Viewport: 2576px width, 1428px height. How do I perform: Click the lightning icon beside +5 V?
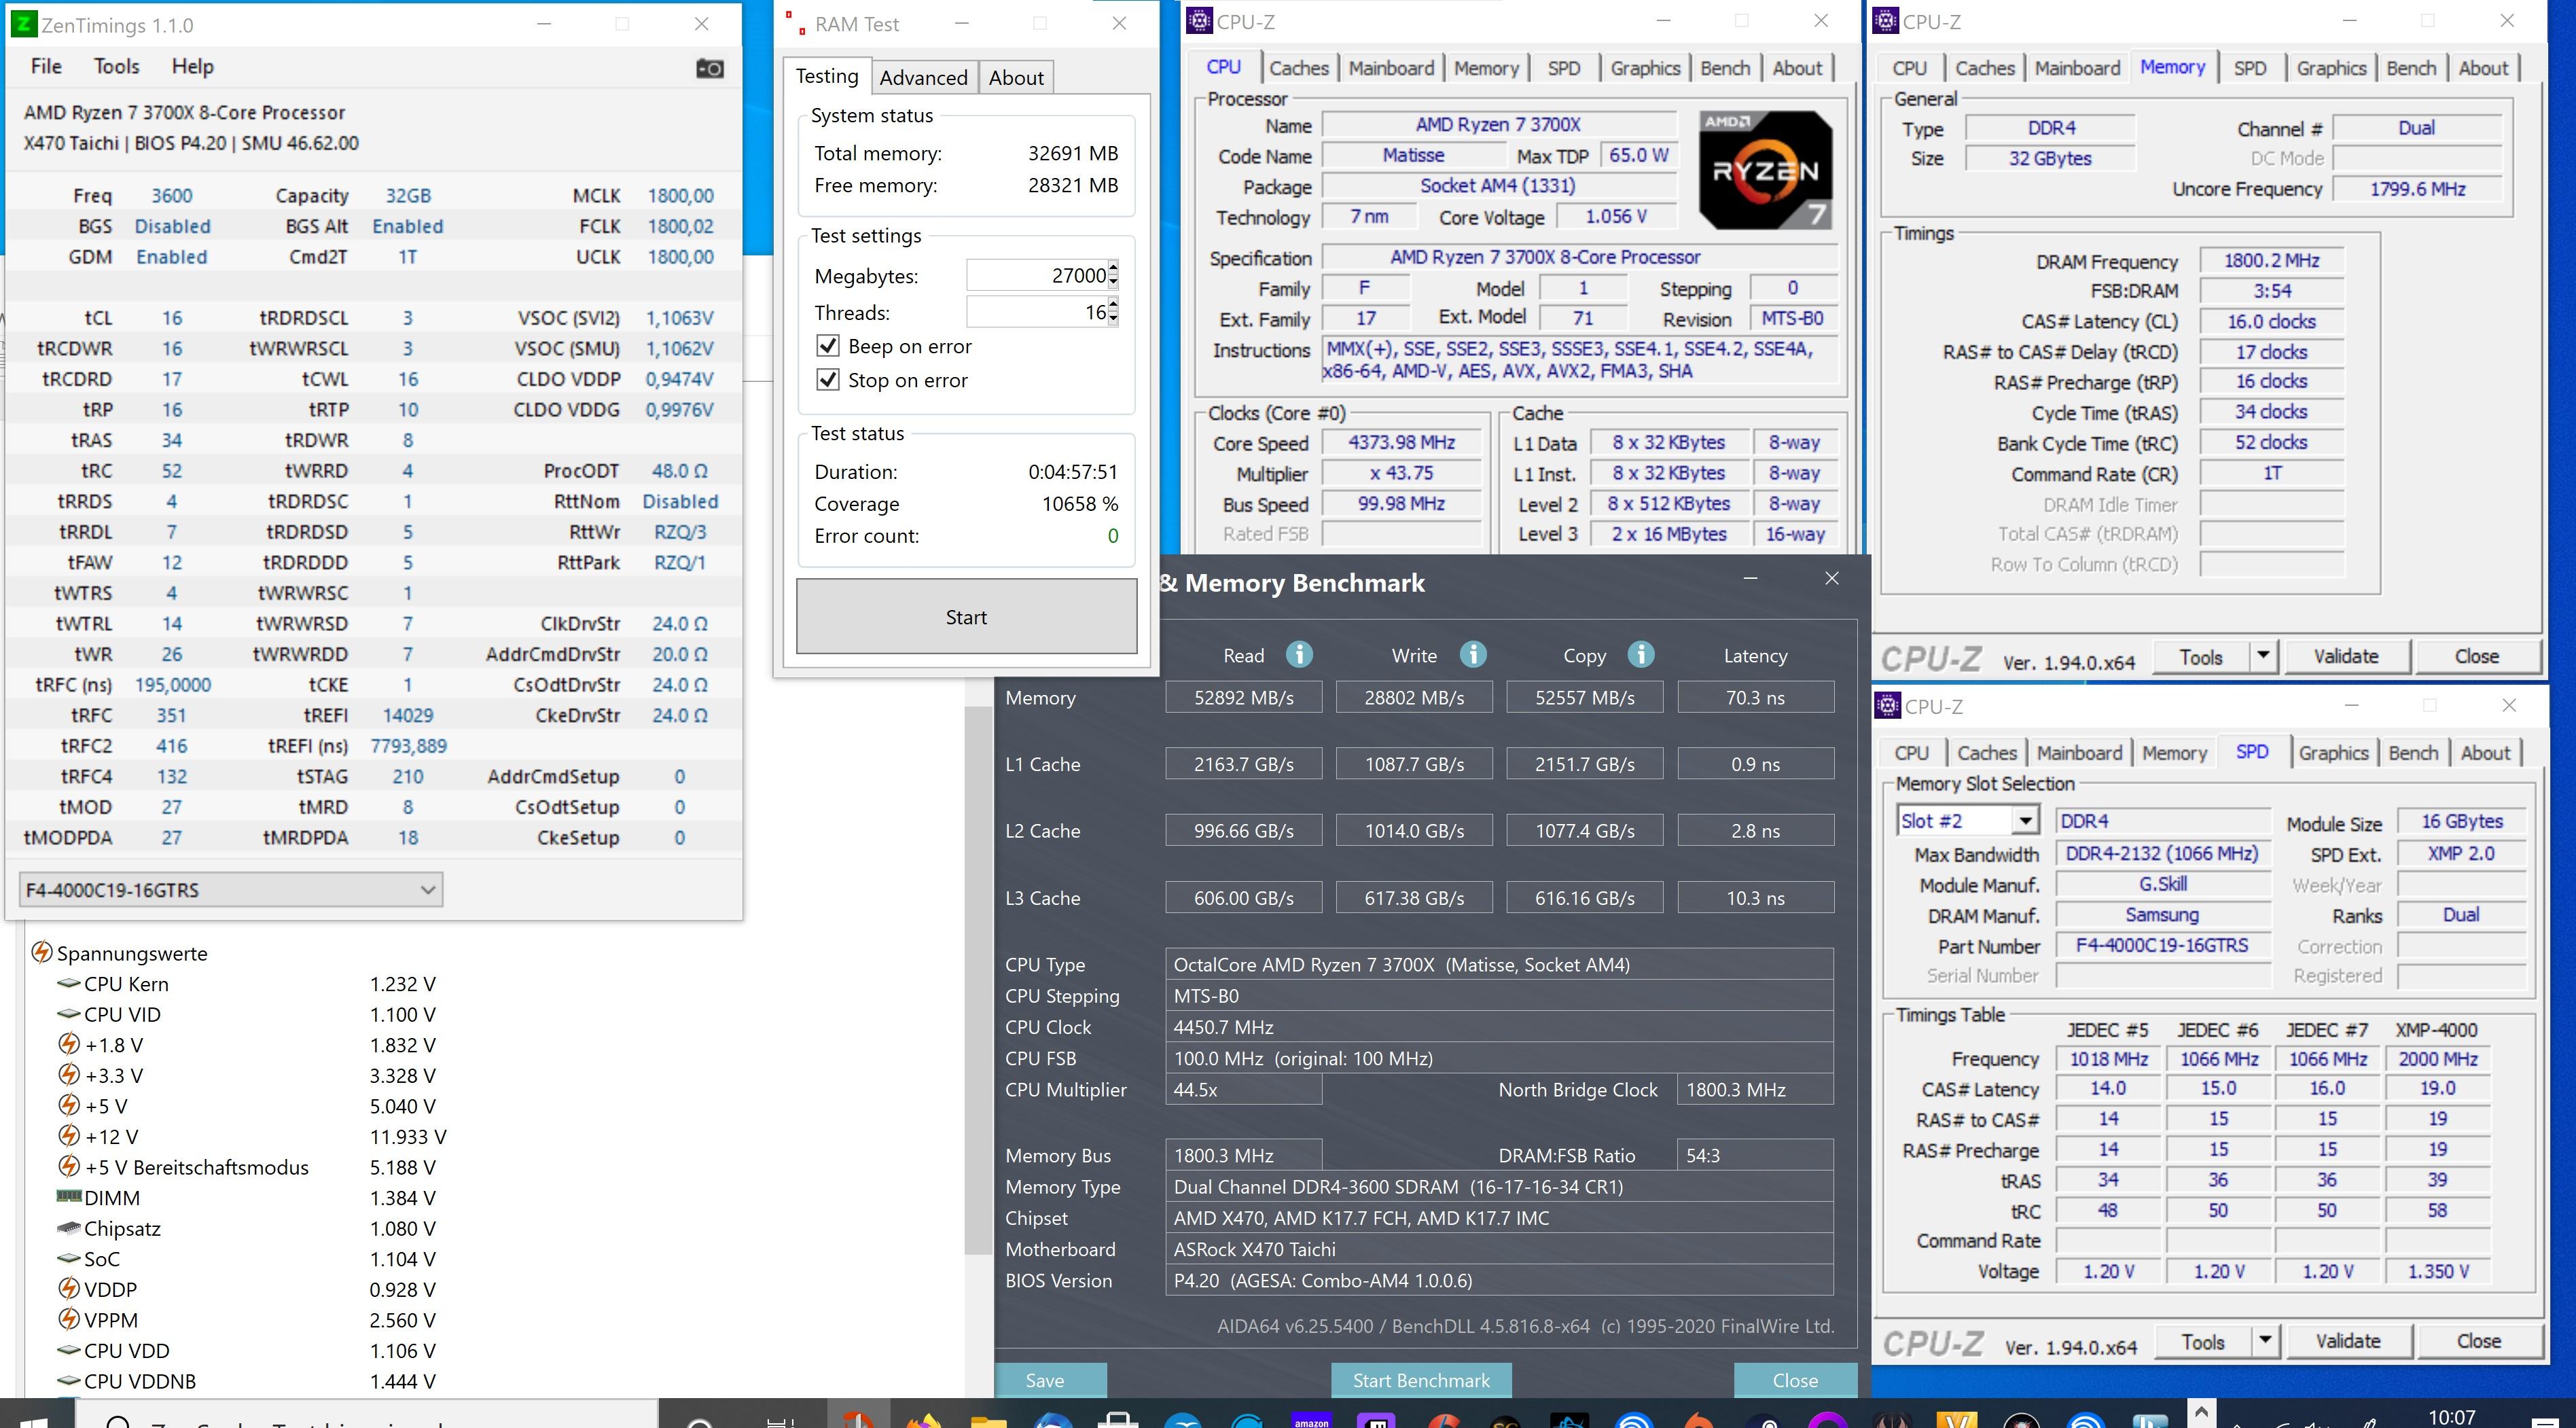[68, 1105]
